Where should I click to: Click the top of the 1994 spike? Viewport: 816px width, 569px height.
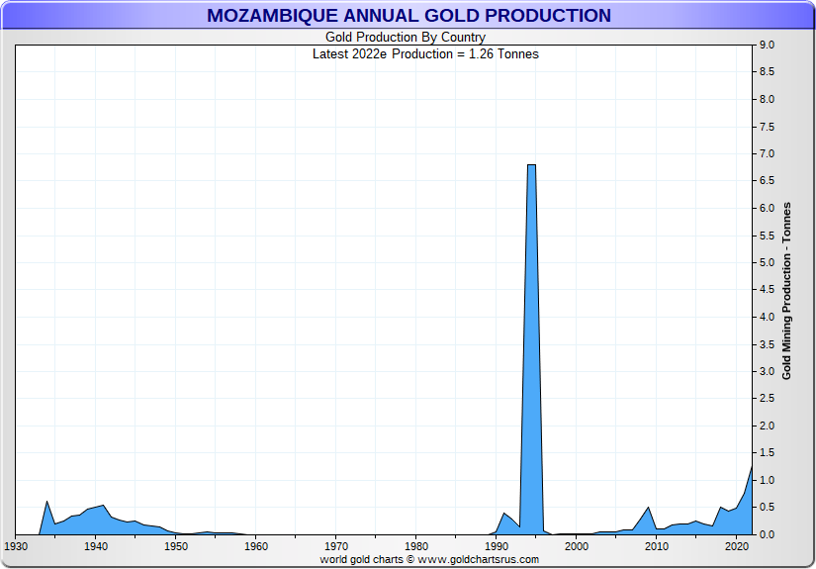pyautogui.click(x=531, y=165)
